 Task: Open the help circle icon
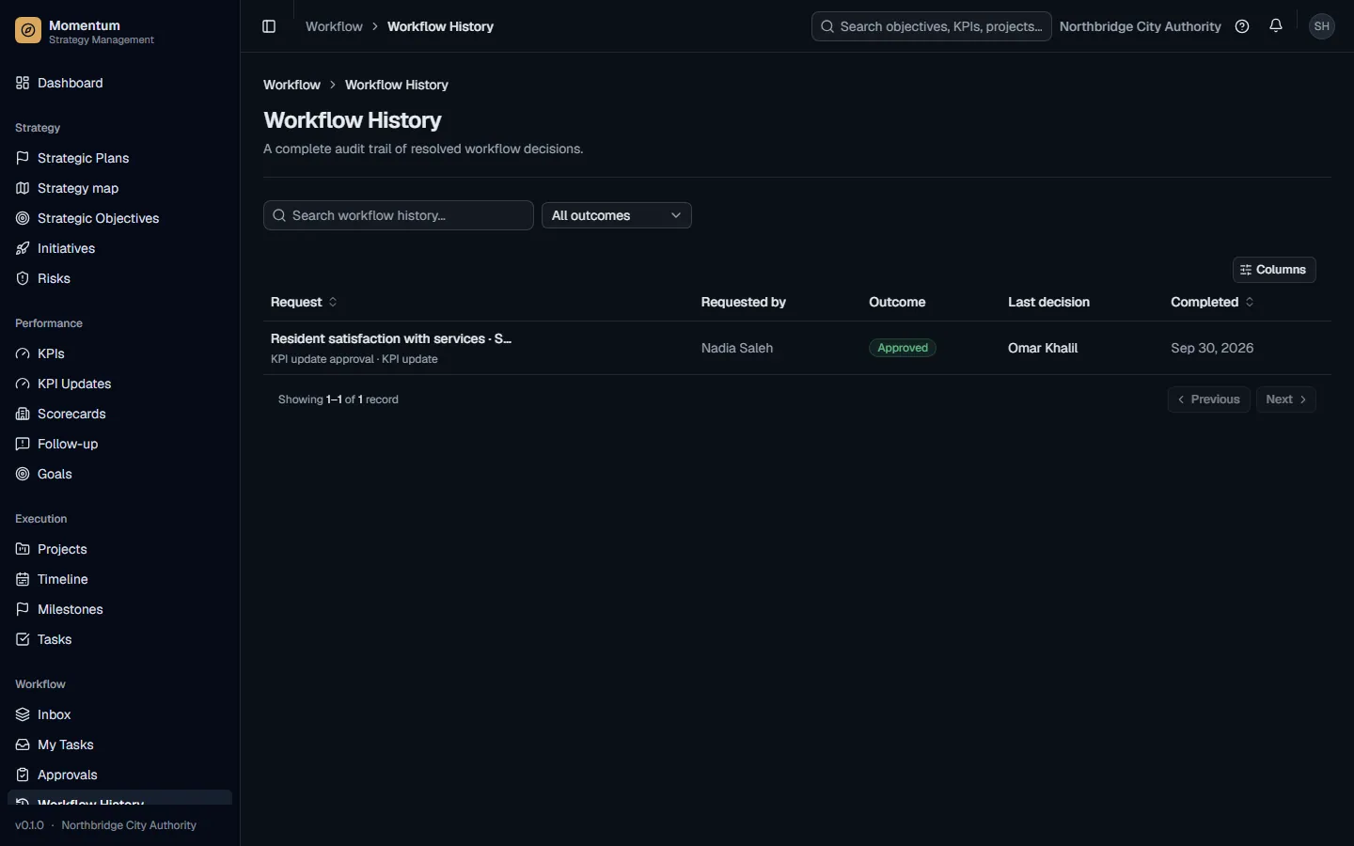1242,26
